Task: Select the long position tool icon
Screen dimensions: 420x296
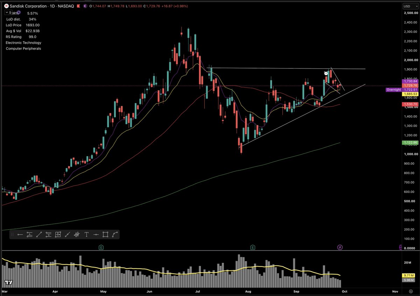Action: (x=30, y=234)
